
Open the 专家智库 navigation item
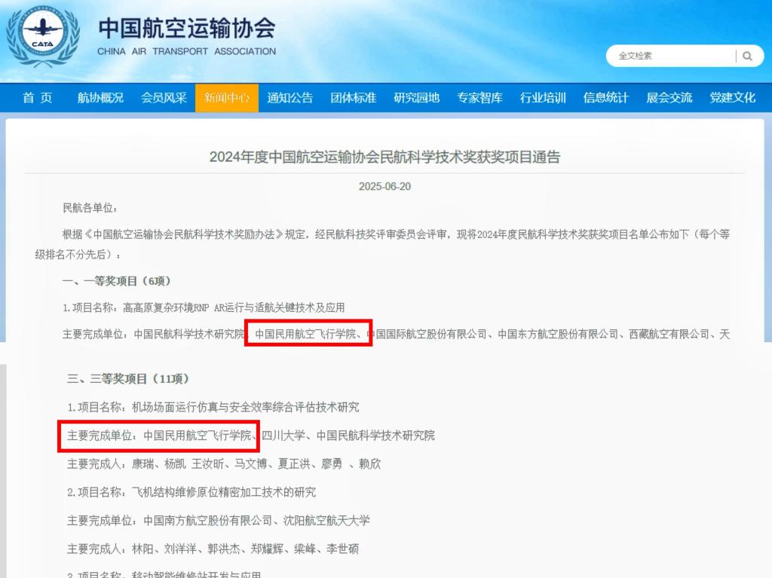point(479,97)
